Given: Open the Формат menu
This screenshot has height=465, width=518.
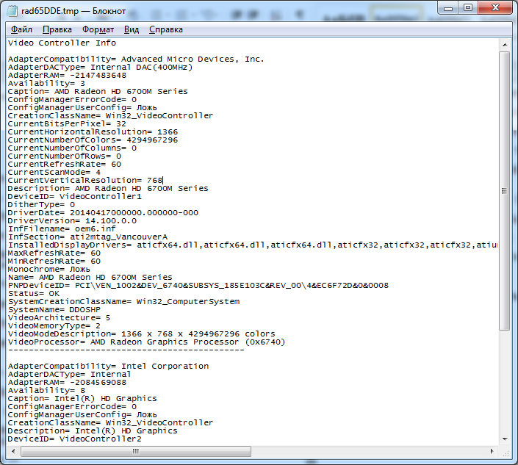Looking at the screenshot, I should pos(98,29).
